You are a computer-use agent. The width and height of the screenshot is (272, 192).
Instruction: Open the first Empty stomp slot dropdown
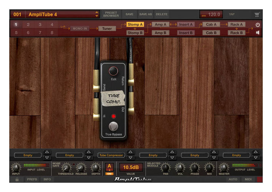(28, 155)
